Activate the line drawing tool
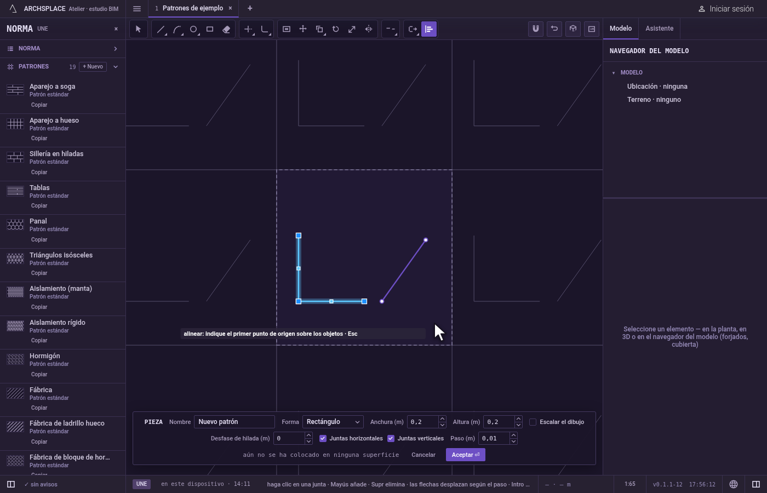This screenshot has width=767, height=493. [x=161, y=29]
